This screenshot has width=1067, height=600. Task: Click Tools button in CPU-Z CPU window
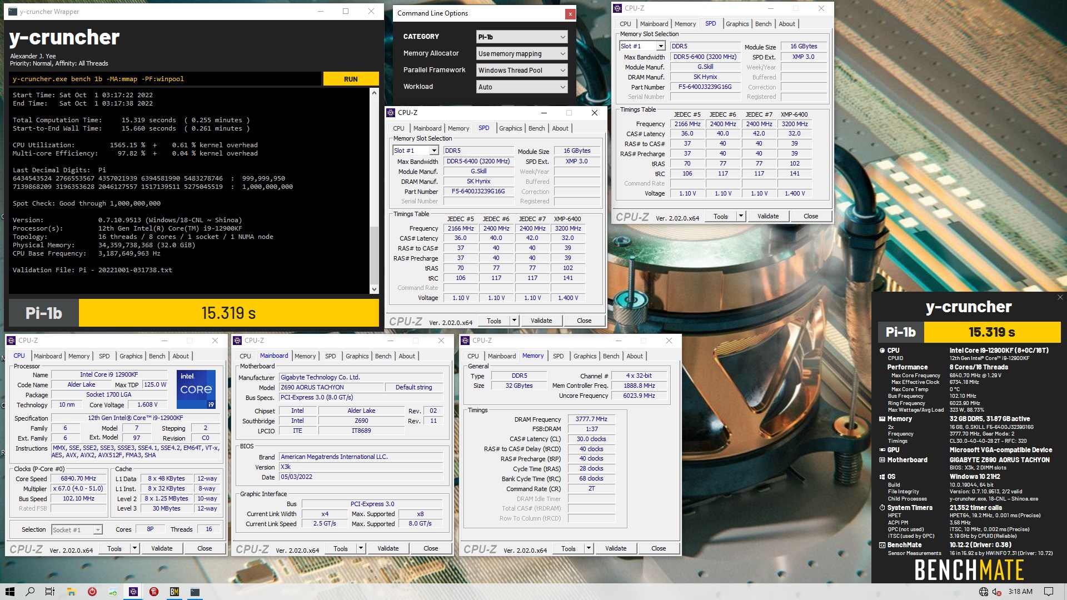(114, 548)
